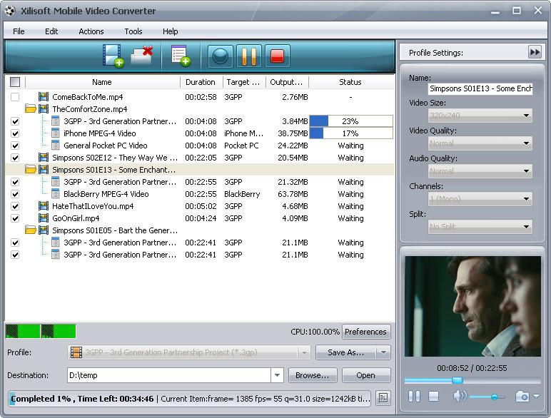Click profile icon of BlackBerry MPEG-4 Video
The width and height of the screenshot is (551, 418).
click(x=55, y=194)
